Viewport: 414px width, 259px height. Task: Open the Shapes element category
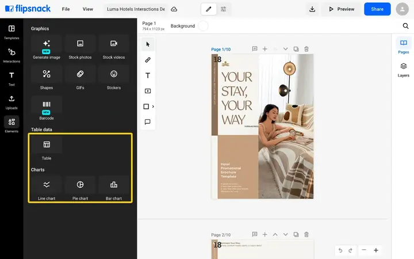click(47, 78)
